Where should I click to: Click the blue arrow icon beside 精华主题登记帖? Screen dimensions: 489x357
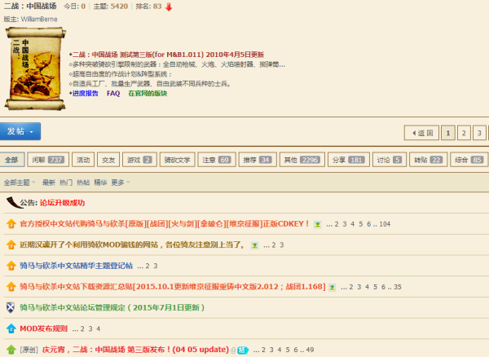point(11,266)
